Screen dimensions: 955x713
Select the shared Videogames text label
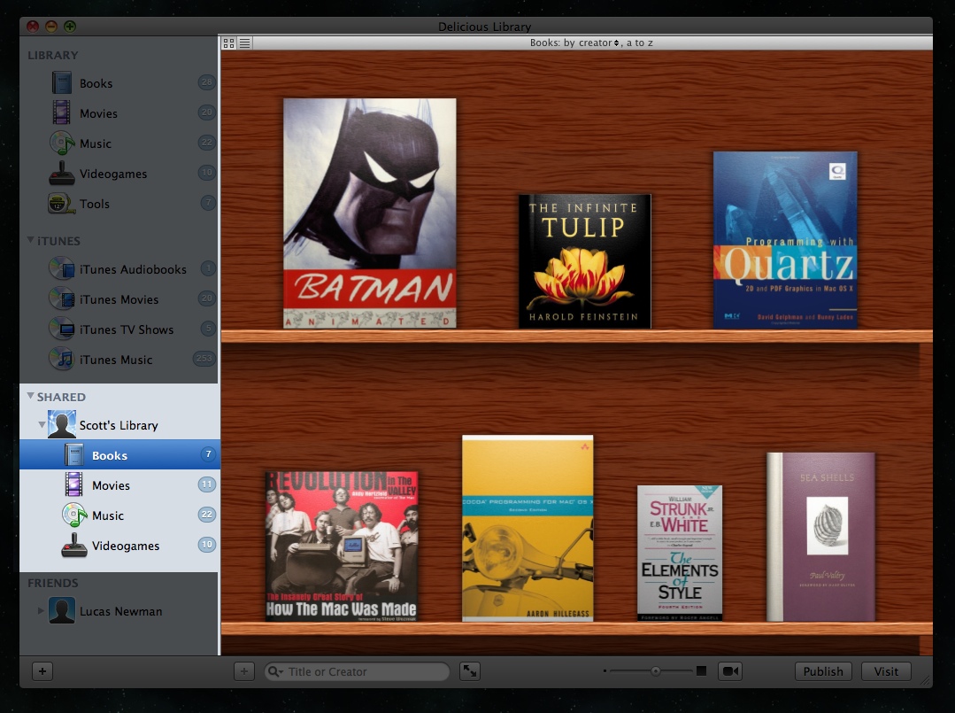pos(126,546)
